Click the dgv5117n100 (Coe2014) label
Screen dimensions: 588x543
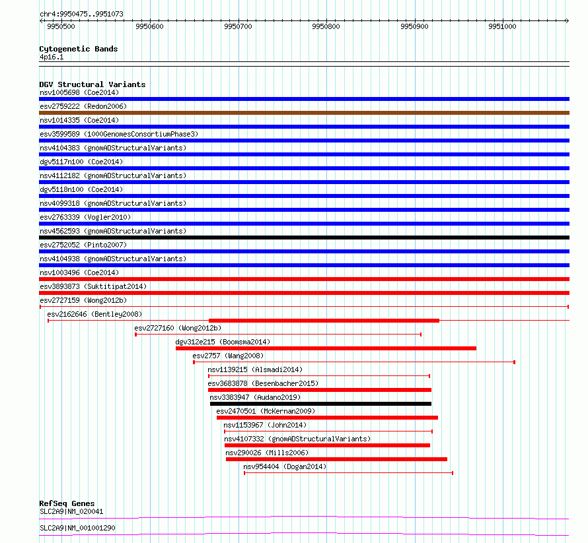[81, 162]
